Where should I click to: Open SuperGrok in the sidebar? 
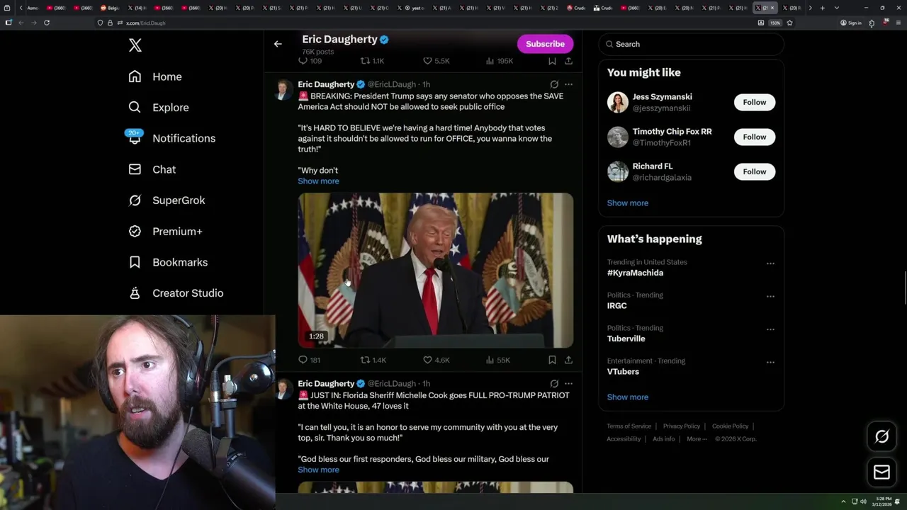167,200
